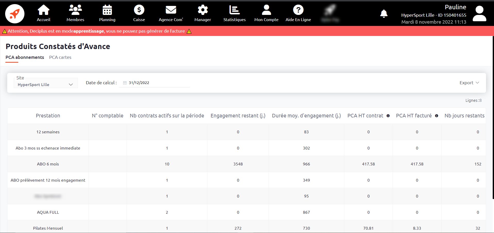Image resolution: width=494 pixels, height=233 pixels.
Task: Open the Planning calendar icon
Action: (107, 10)
